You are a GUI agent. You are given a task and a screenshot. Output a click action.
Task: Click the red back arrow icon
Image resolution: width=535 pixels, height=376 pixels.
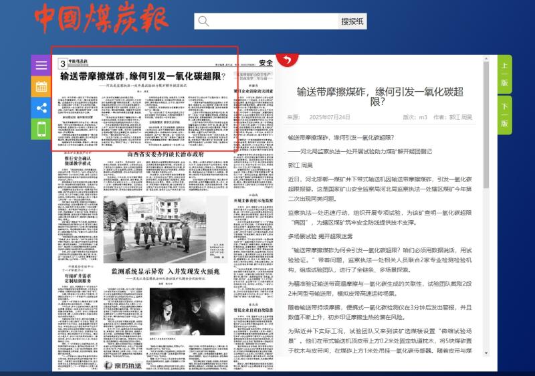[288, 60]
